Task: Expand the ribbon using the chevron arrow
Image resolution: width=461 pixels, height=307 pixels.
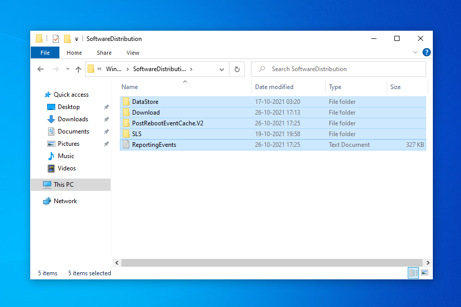Action: pyautogui.click(x=415, y=52)
